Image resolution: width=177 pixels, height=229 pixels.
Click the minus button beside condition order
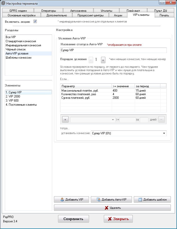[x=91, y=60]
